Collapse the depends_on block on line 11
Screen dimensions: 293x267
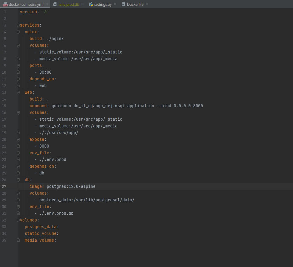[18, 79]
